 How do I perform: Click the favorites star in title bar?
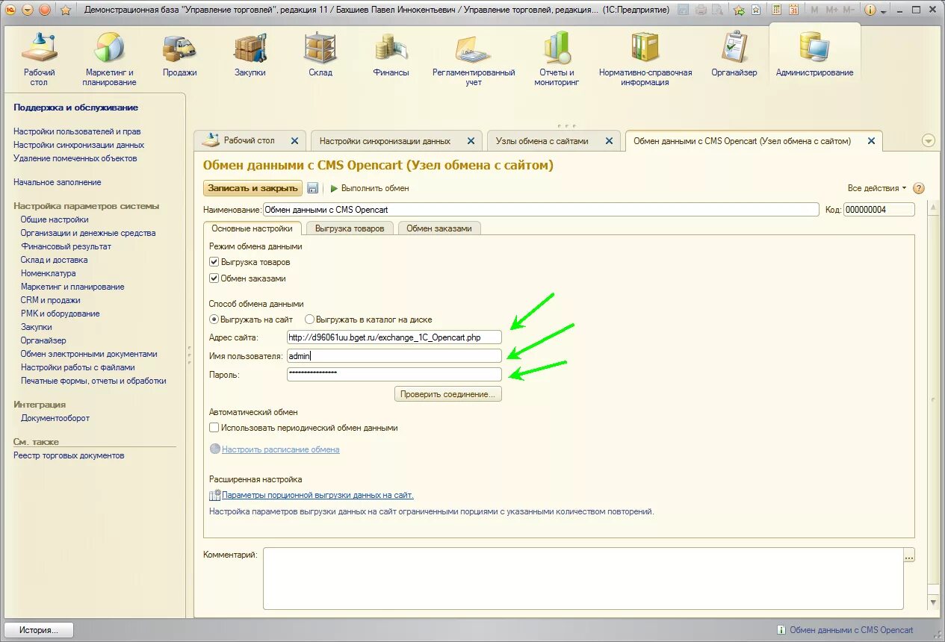coord(66,10)
